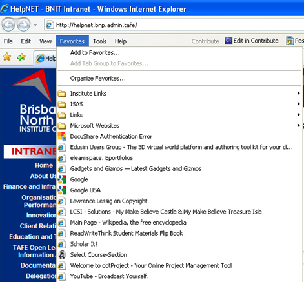Expand the ISAS submenu arrow
304x282 pixels.
pyautogui.click(x=298, y=104)
